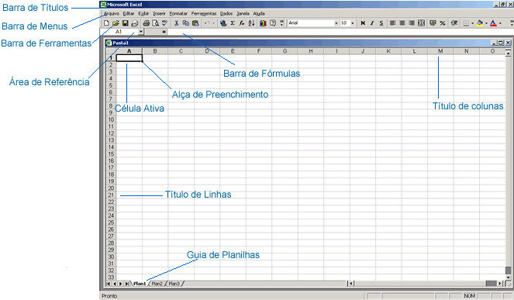Expand the Name Box dropdown arrow
Screen dimensions: 514x300
(140, 32)
